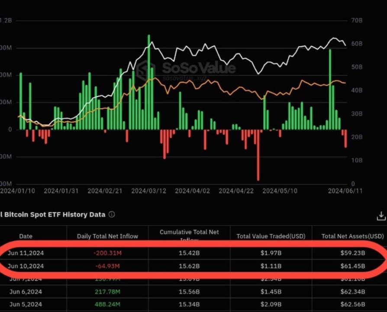Image resolution: width=387 pixels, height=312 pixels.
Task: Click the SoSo Value watermark logo
Action: (187, 70)
